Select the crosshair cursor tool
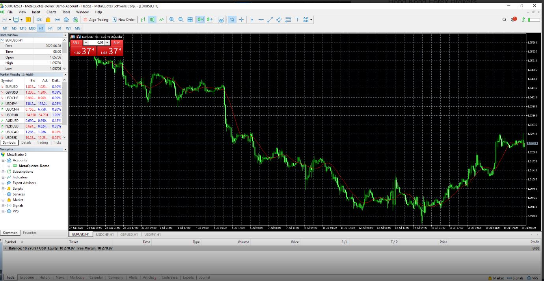The image size is (544, 281). click(241, 20)
